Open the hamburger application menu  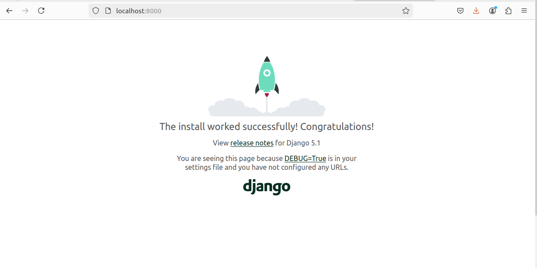(x=524, y=11)
